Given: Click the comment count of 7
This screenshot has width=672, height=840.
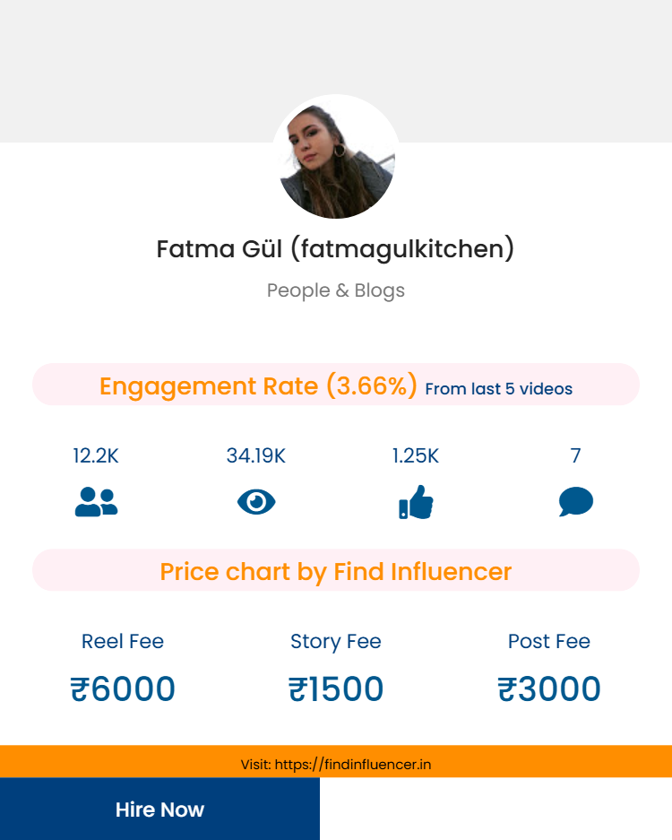Looking at the screenshot, I should coord(576,455).
